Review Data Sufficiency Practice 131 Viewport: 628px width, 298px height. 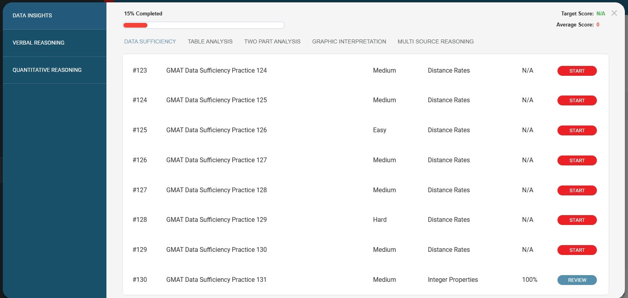[x=576, y=280]
